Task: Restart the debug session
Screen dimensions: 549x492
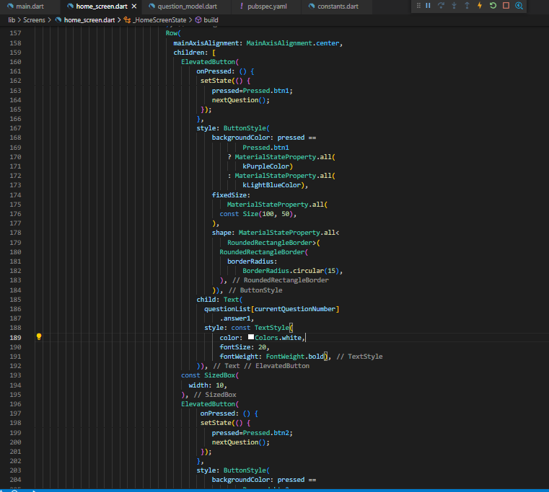Action: 493,6
